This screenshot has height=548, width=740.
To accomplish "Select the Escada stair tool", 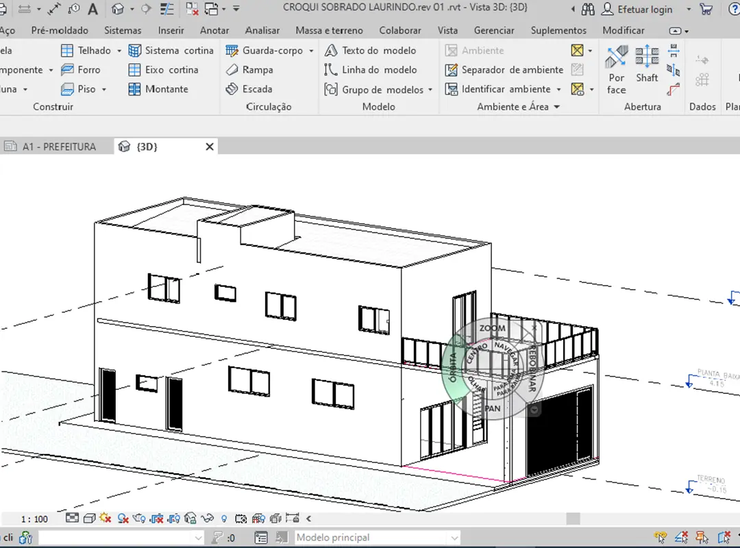I will coord(249,89).
